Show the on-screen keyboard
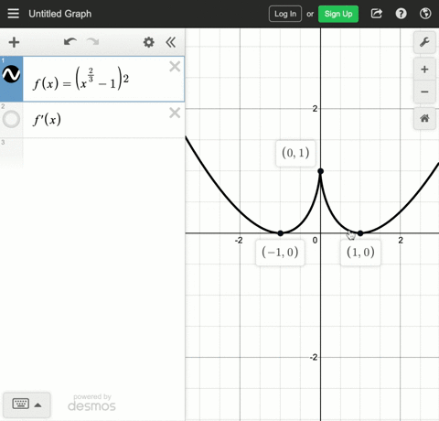439x421 pixels. click(x=20, y=404)
